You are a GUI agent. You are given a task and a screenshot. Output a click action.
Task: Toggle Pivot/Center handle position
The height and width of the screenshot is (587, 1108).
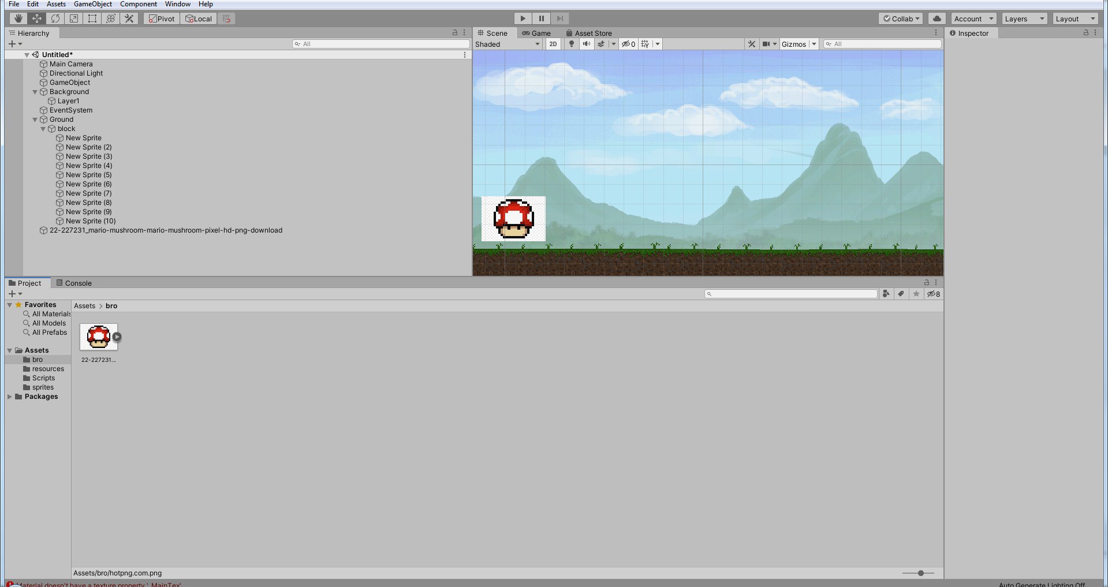click(x=162, y=18)
